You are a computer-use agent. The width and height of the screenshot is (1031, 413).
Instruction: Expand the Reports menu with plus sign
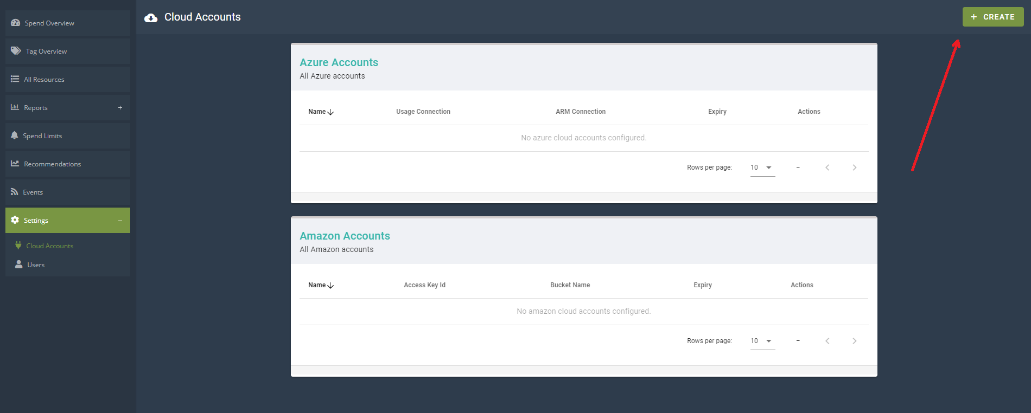tap(120, 107)
